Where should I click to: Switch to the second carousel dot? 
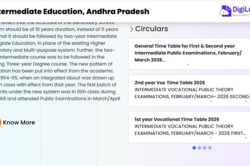pos(200,148)
